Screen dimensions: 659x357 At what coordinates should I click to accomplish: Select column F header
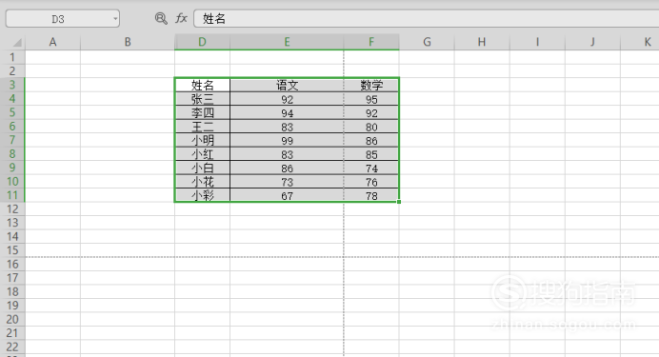coord(371,42)
